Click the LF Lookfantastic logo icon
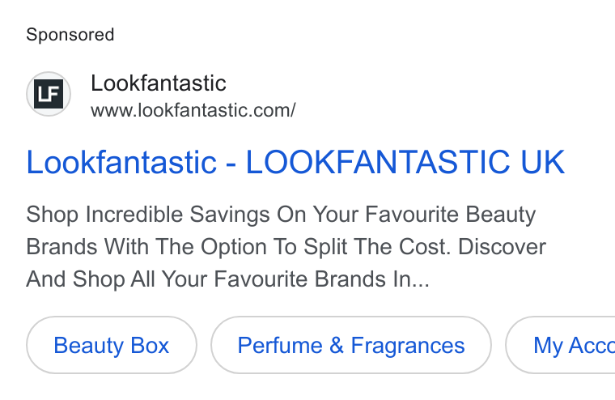Image resolution: width=615 pixels, height=400 pixels. pyautogui.click(x=49, y=94)
